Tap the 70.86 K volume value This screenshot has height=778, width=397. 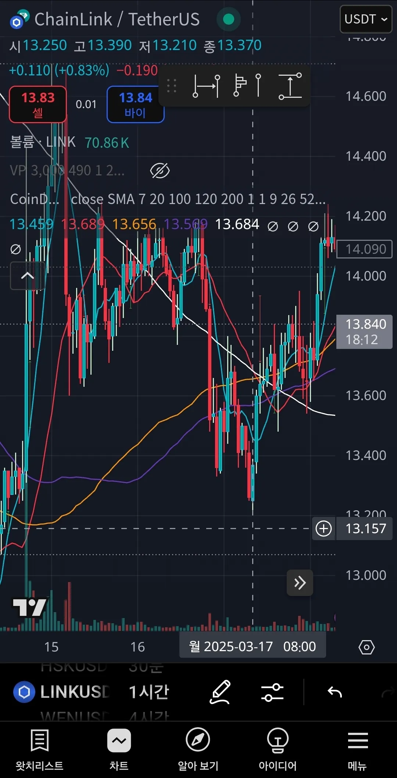[107, 143]
